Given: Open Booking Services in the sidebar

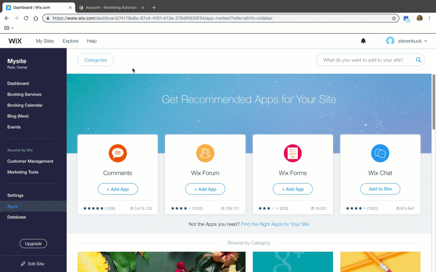Looking at the screenshot, I should [x=25, y=94].
